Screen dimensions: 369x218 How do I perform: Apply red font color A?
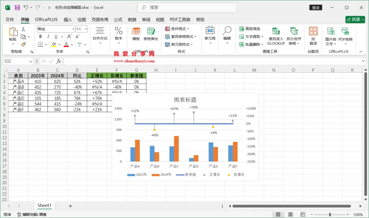coord(66,44)
